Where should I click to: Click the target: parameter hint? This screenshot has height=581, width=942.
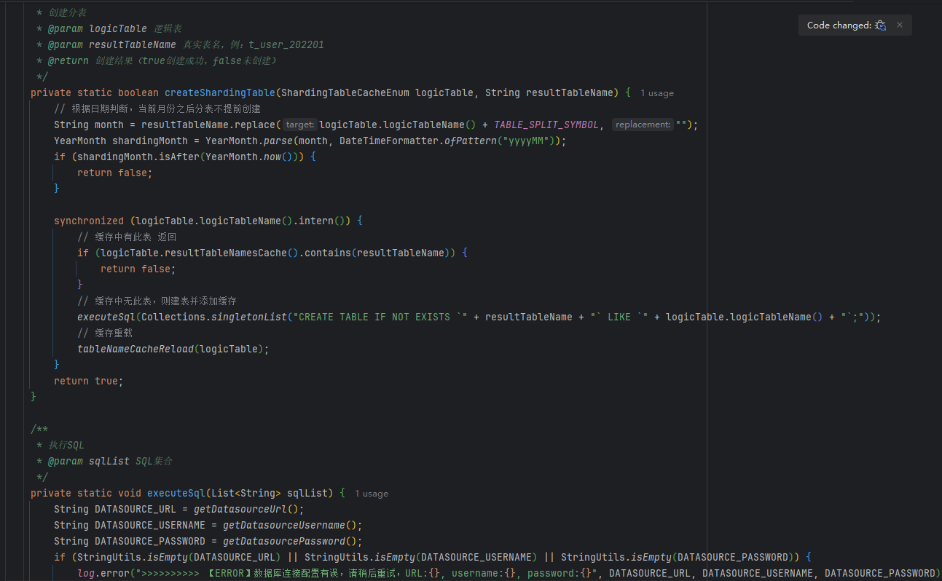pos(301,125)
